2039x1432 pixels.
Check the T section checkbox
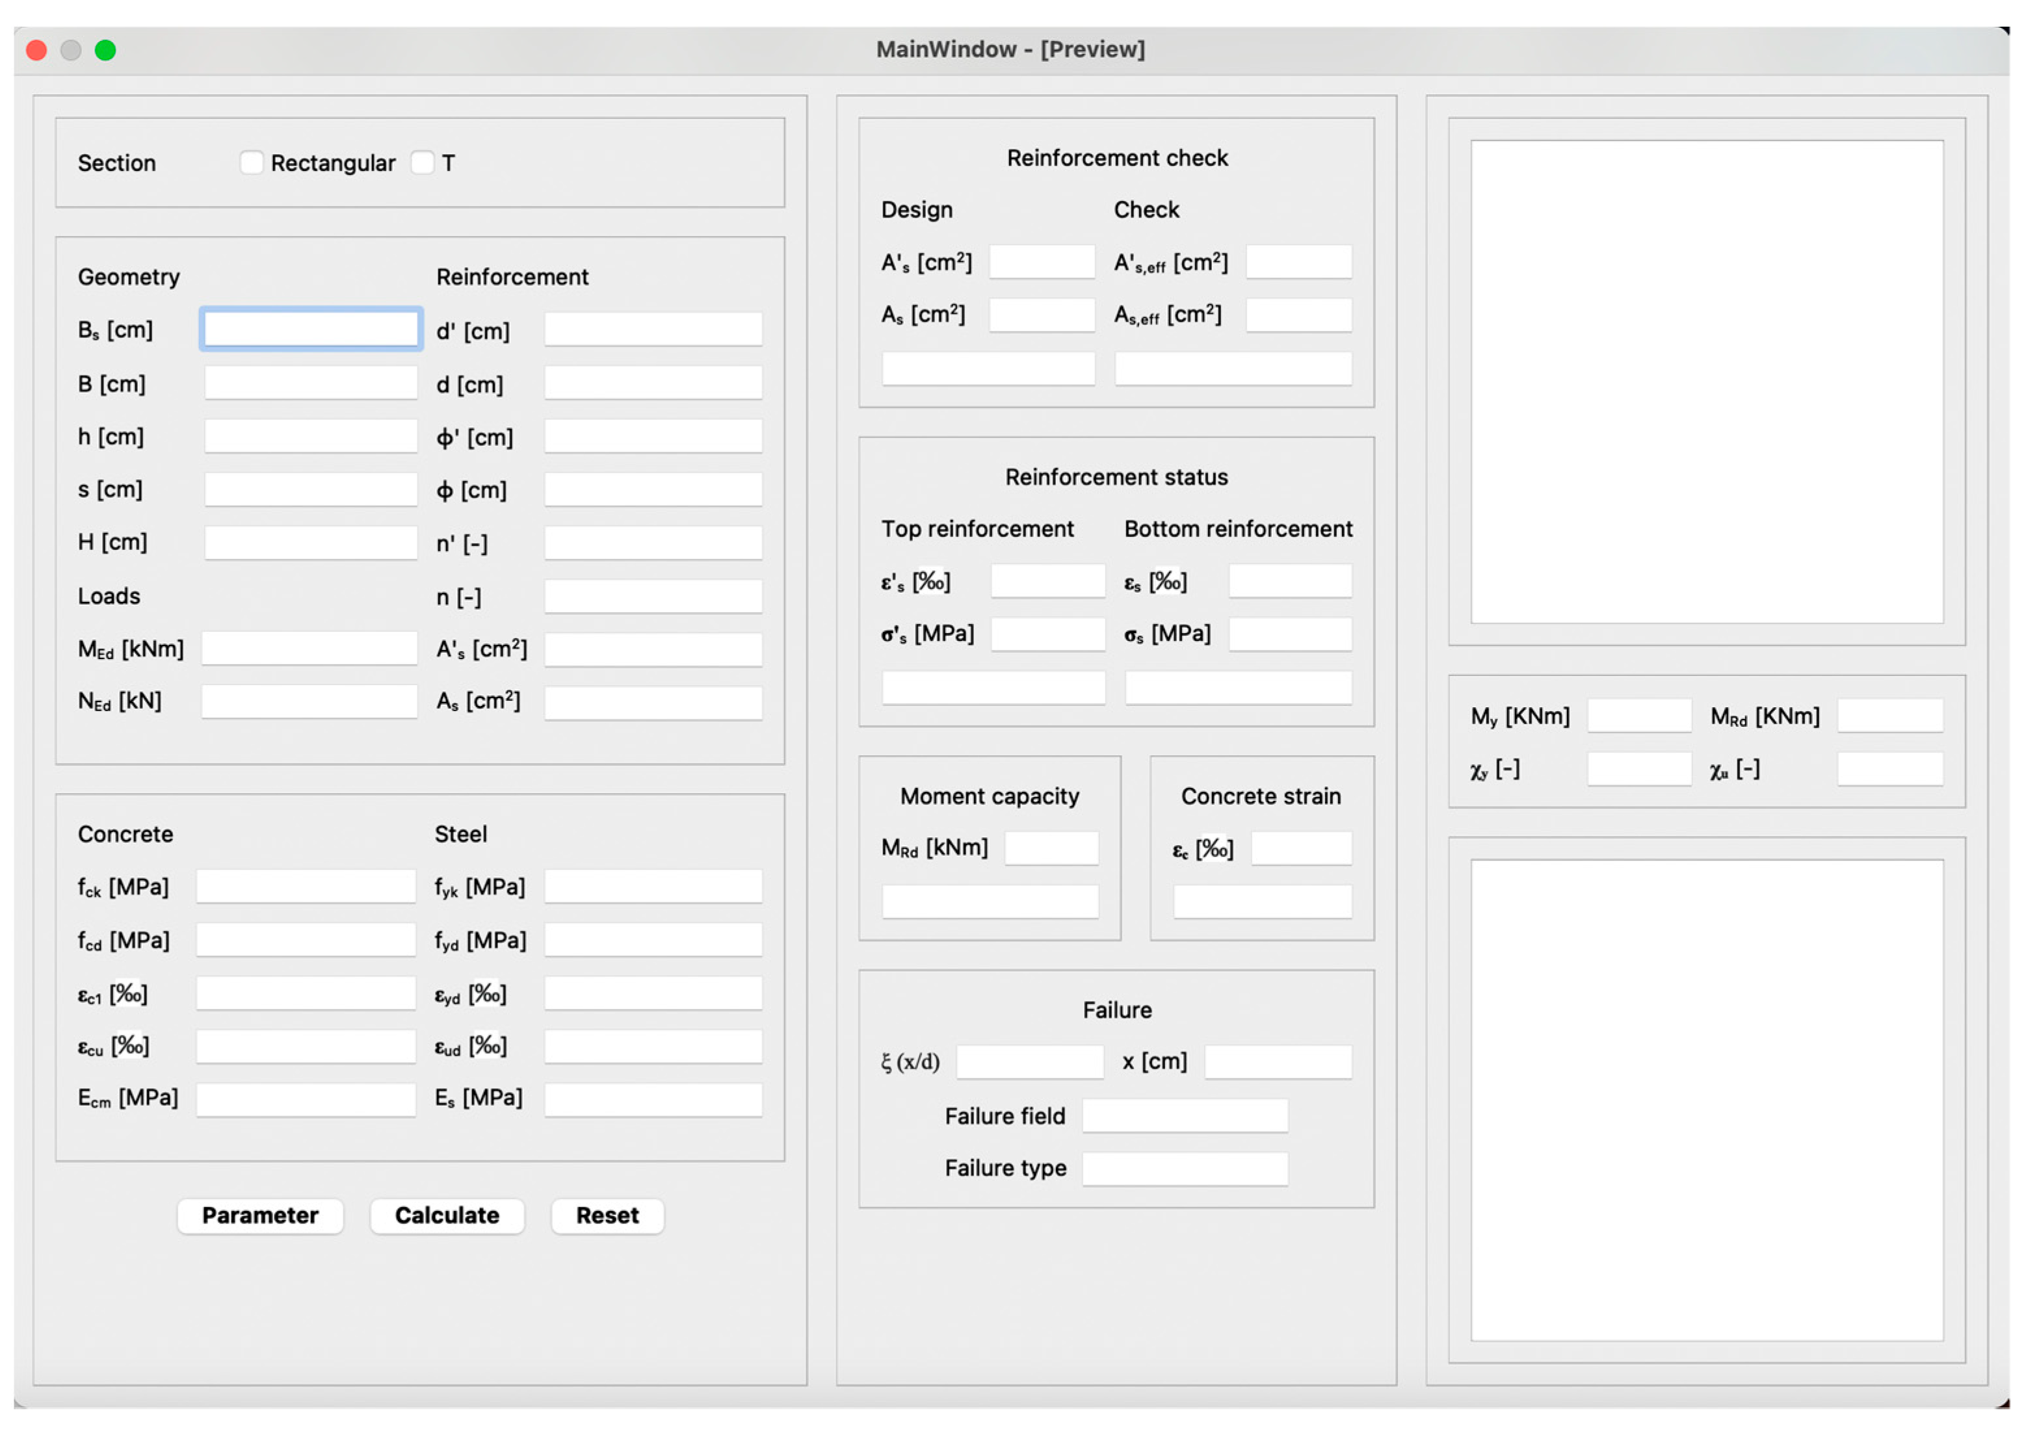coord(424,163)
